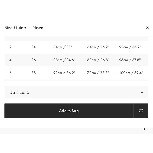Click bust measurement 84cm / 33"
The height and width of the screenshot is (153, 153).
pyautogui.click(x=63, y=47)
